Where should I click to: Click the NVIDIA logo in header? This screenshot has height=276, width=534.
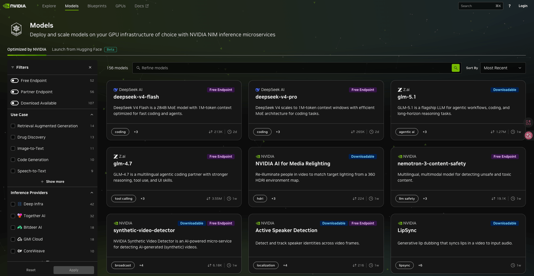[14, 6]
